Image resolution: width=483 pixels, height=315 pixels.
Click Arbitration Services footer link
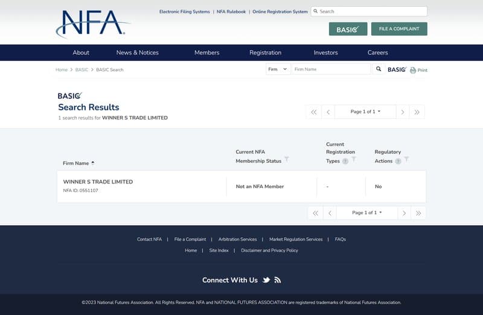click(x=237, y=239)
